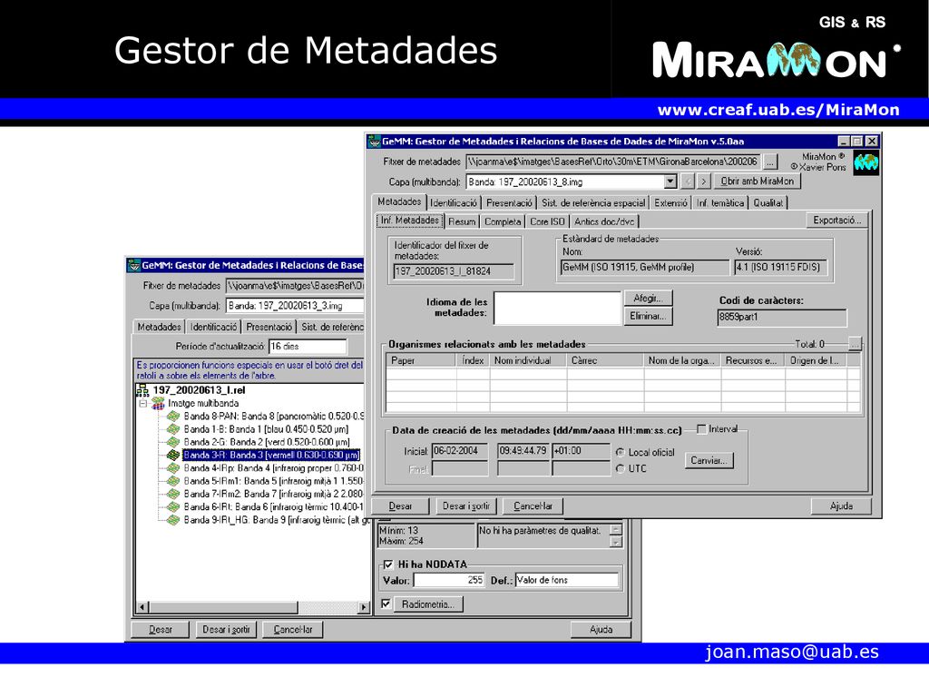Select the Completa sub-tab
929x697 pixels.
(x=503, y=221)
